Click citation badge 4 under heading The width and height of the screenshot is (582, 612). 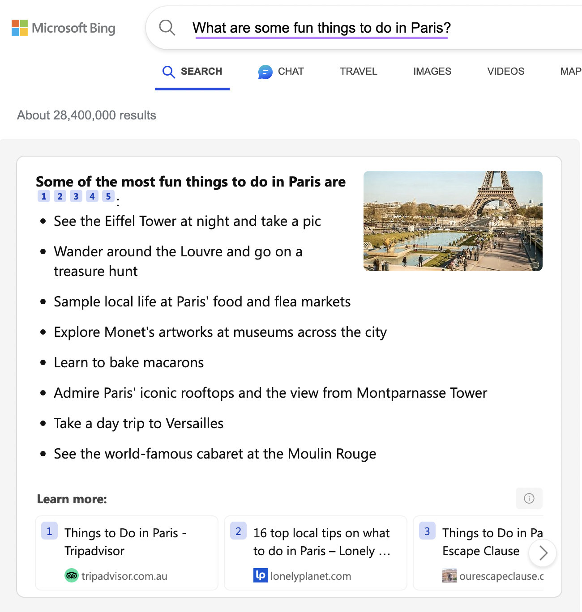92,196
